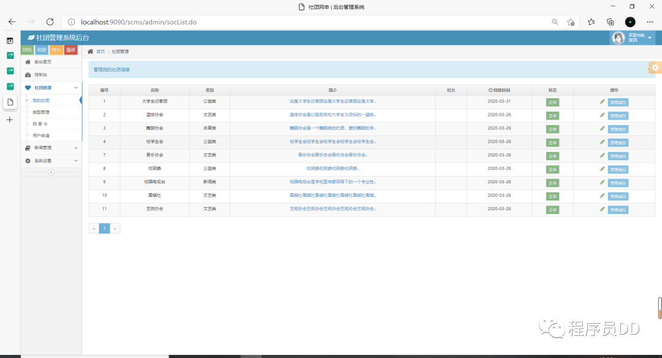Click the 新闻类 category cell
Image resolution: width=662 pixels, height=358 pixels.
(210, 182)
